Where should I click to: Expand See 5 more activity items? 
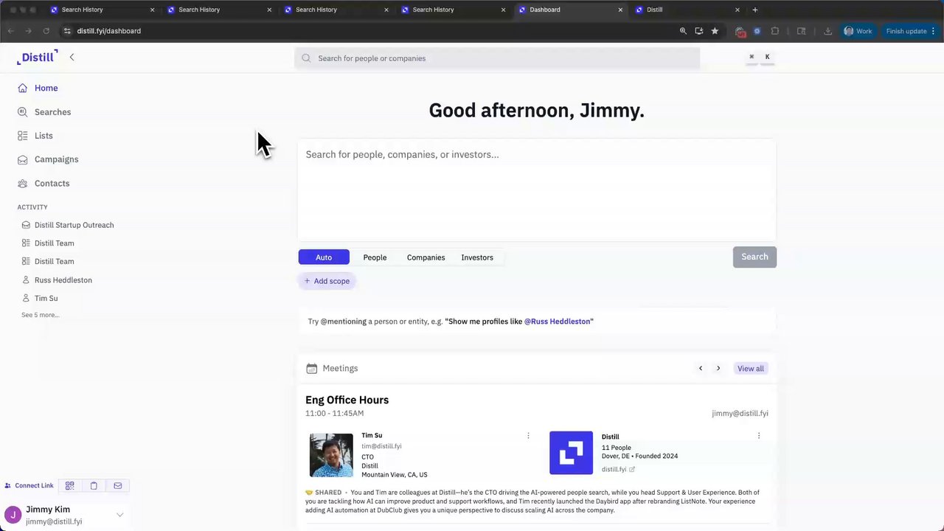[40, 315]
